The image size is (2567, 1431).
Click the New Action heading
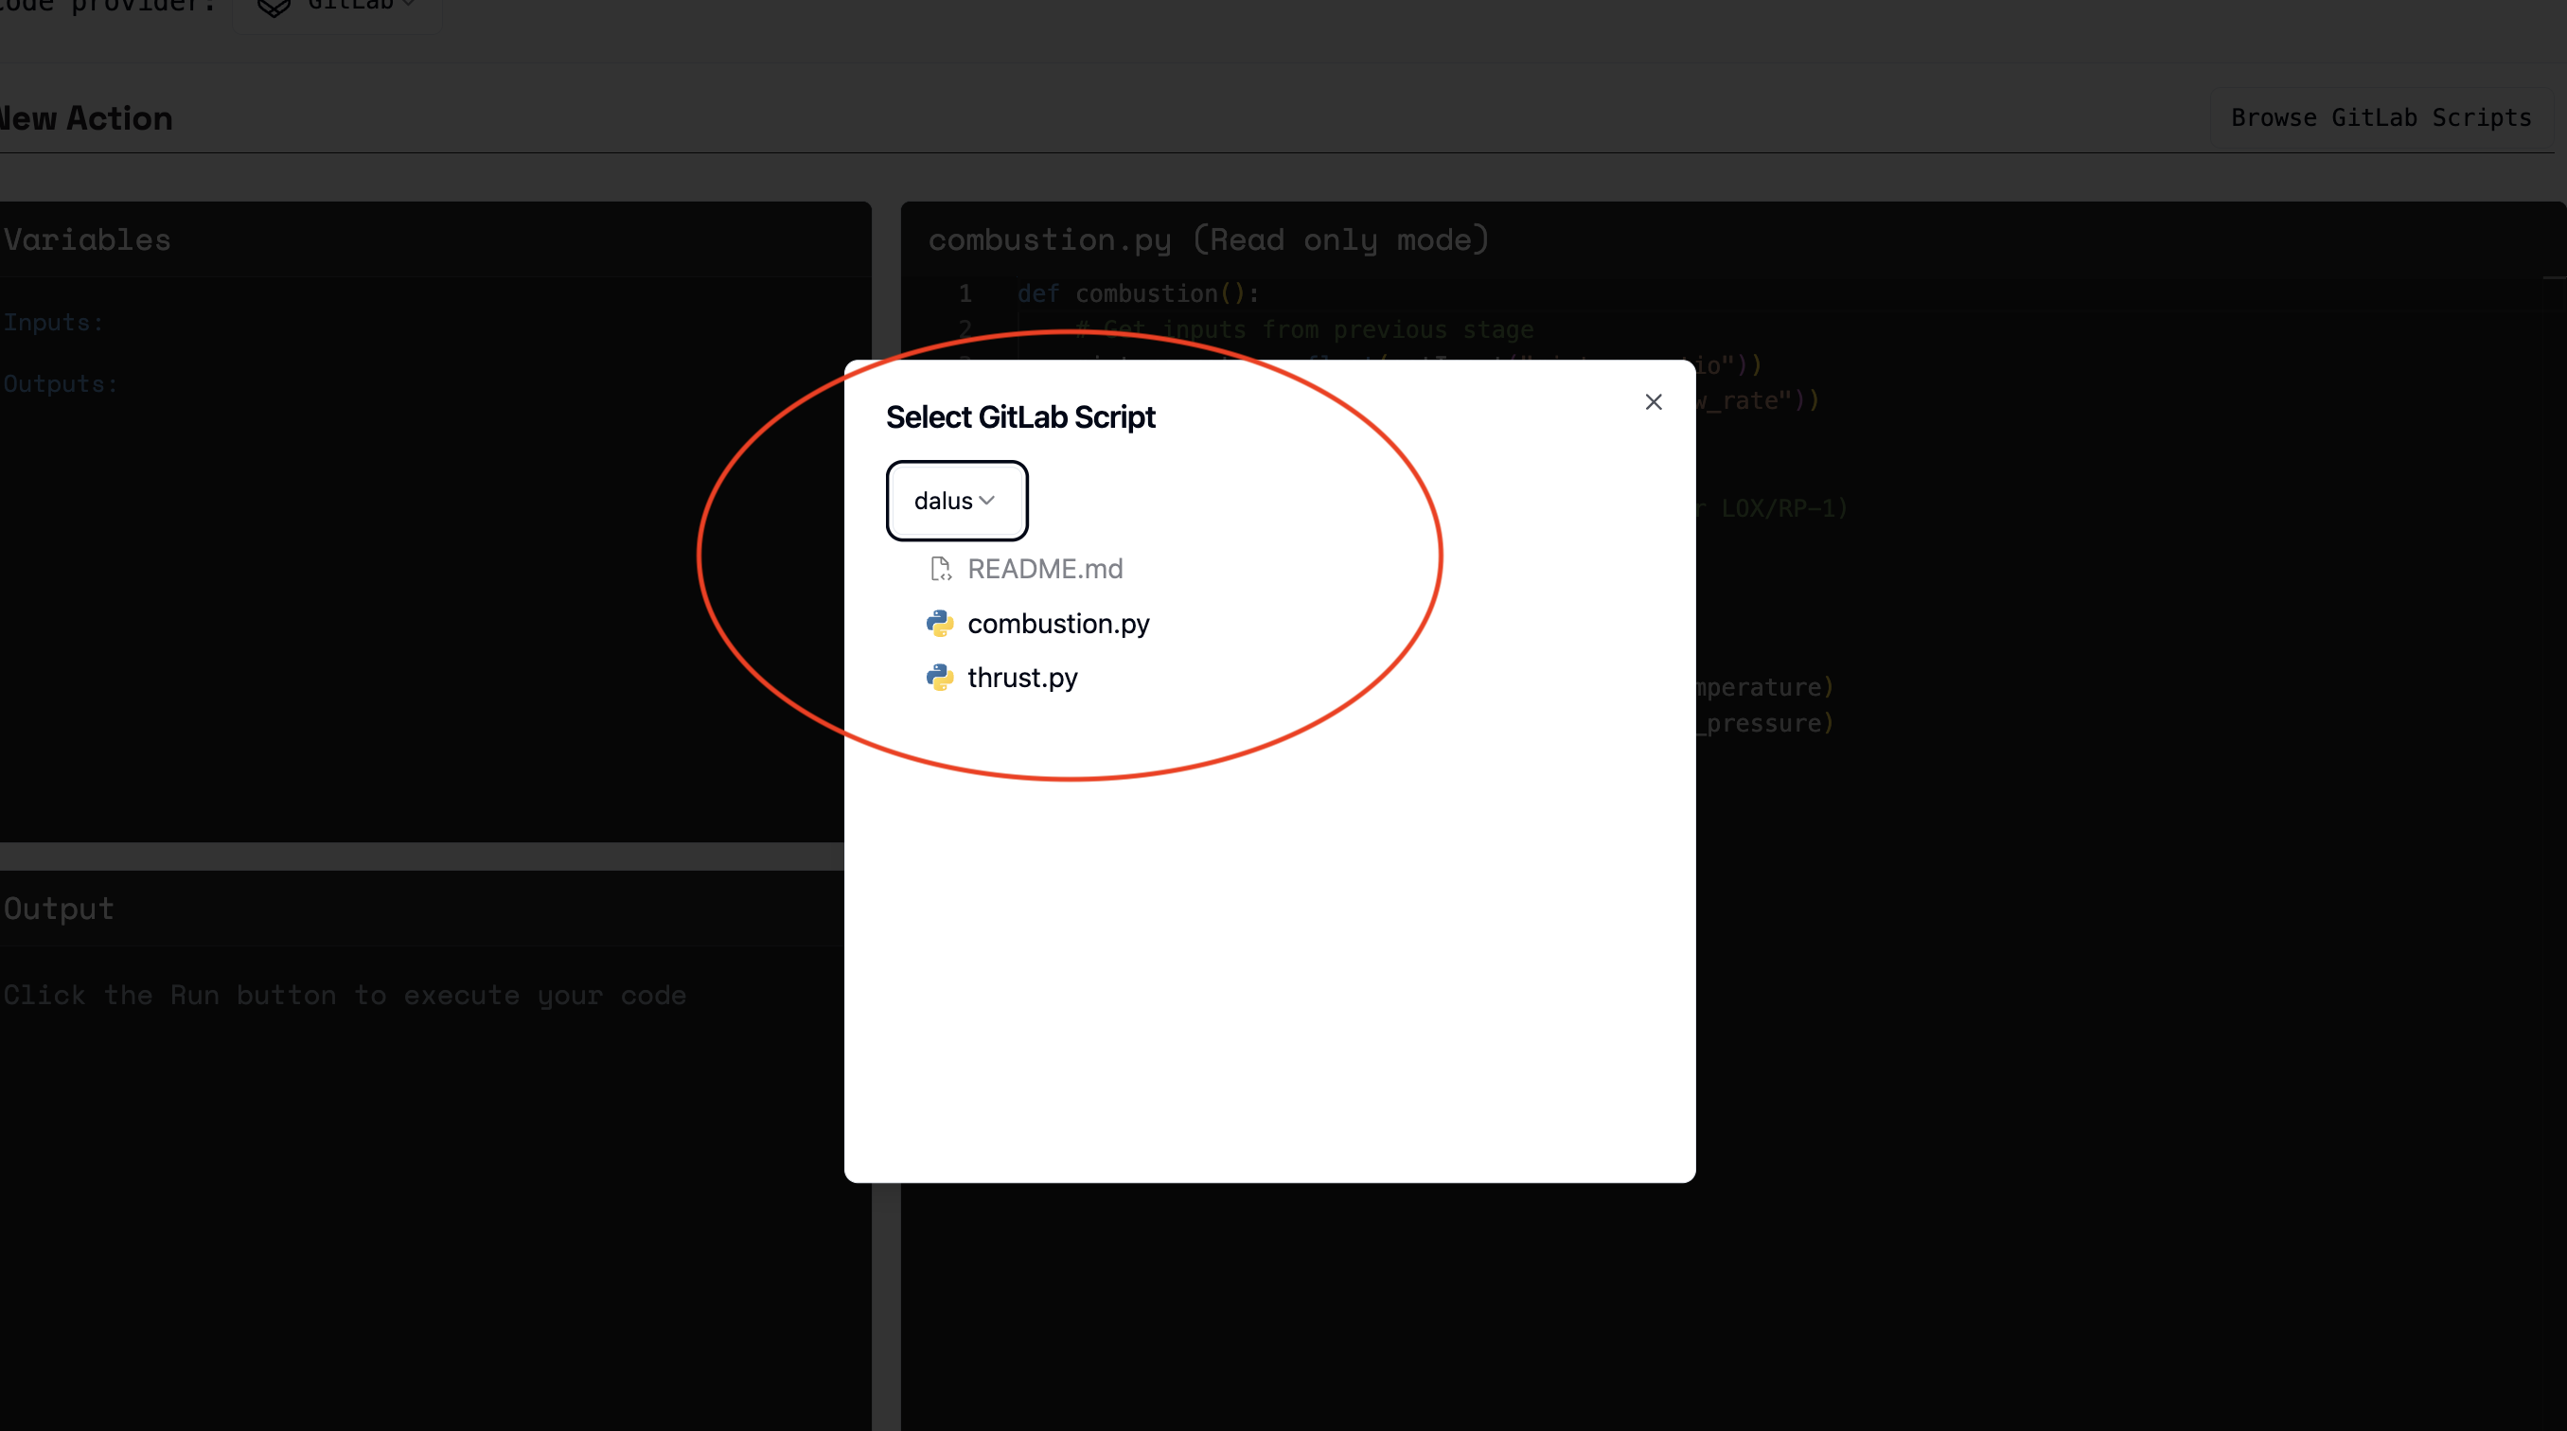coord(86,117)
